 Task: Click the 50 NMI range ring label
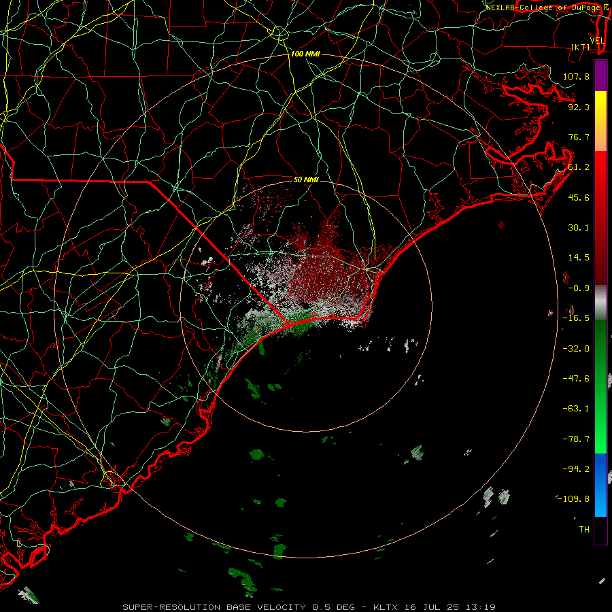pyautogui.click(x=306, y=180)
